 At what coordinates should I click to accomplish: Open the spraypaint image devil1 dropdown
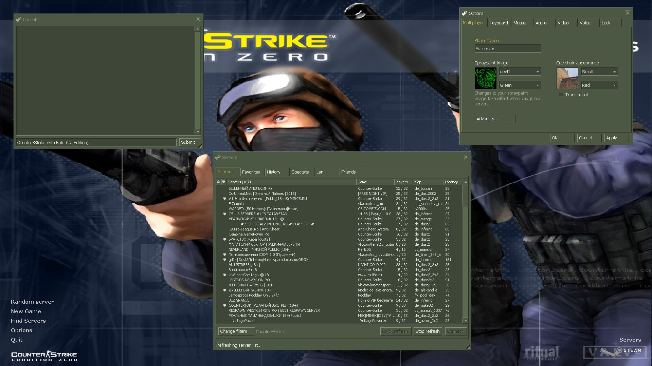click(520, 72)
